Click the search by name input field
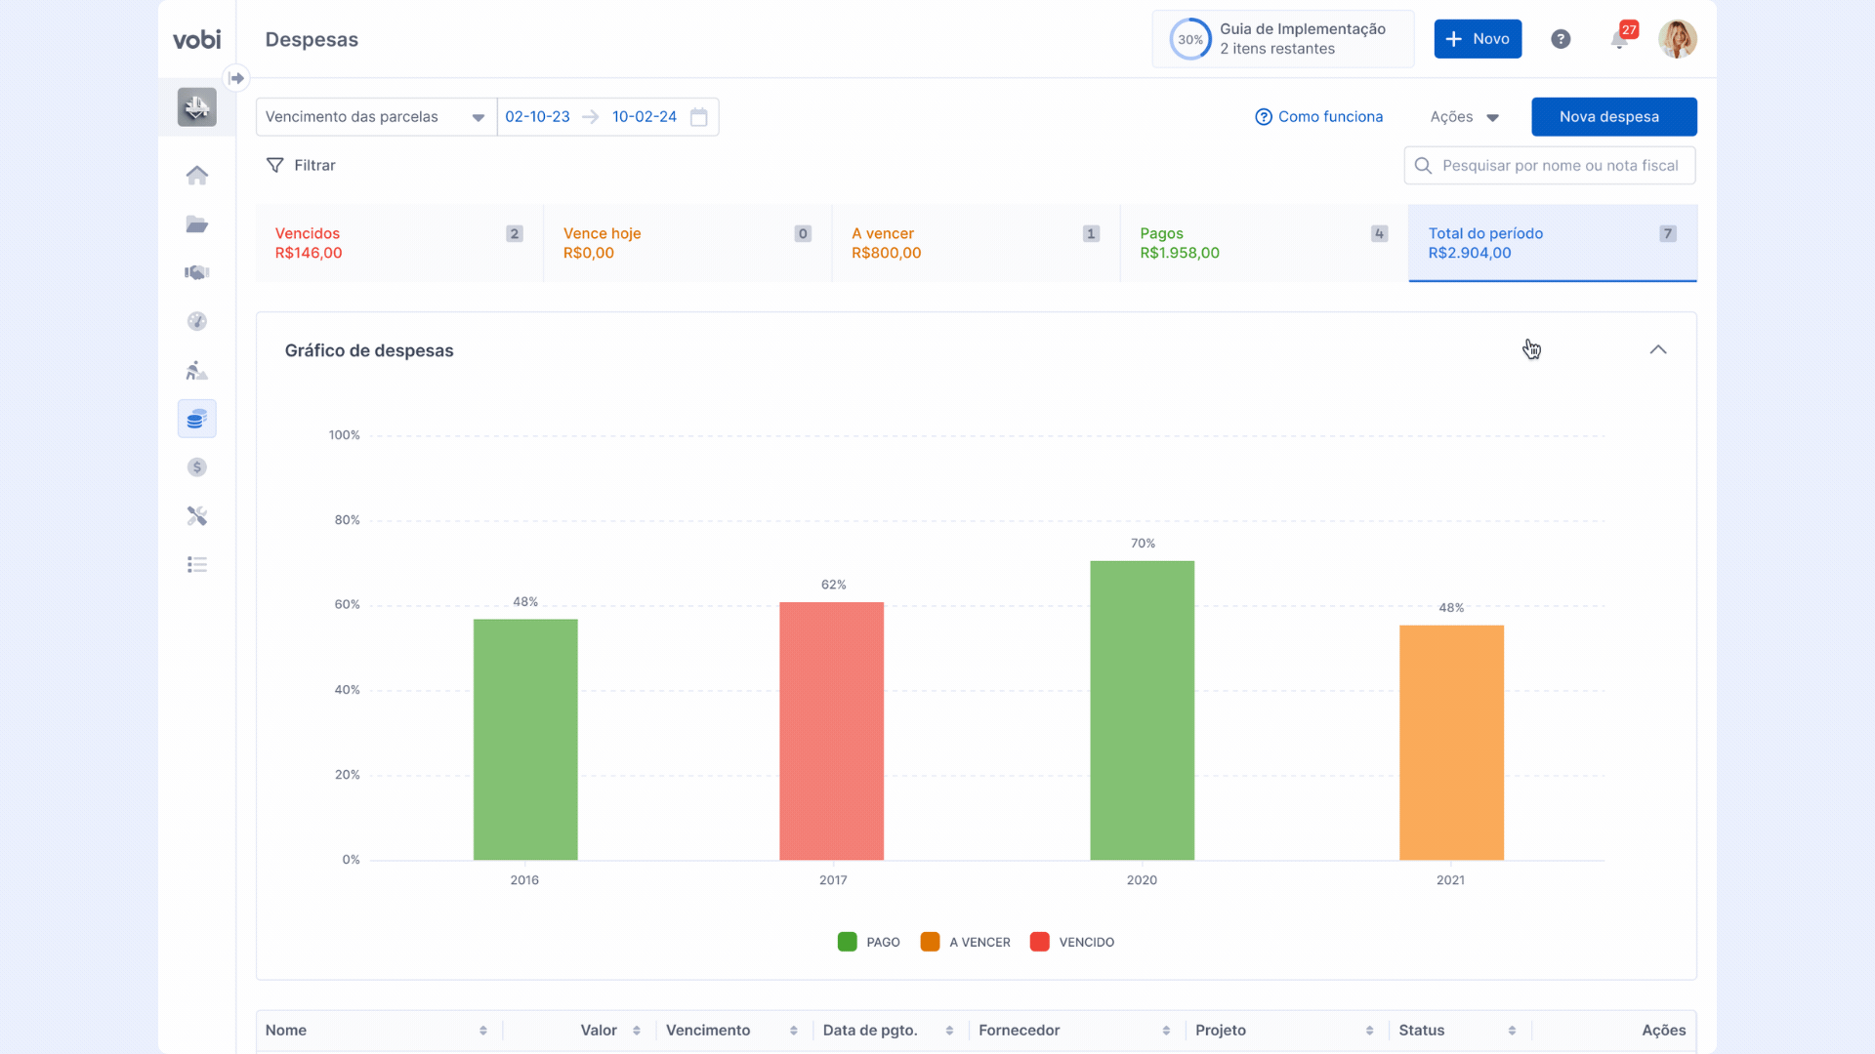This screenshot has width=1875, height=1054. (x=1559, y=166)
